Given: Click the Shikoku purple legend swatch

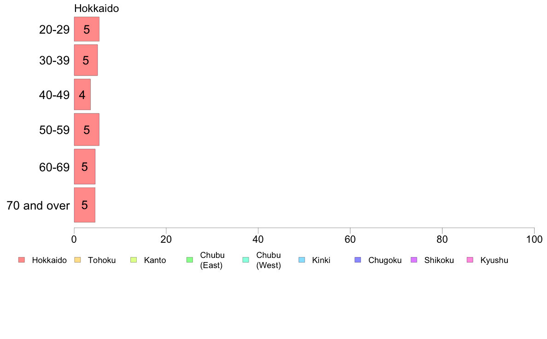Looking at the screenshot, I should 414,260.
